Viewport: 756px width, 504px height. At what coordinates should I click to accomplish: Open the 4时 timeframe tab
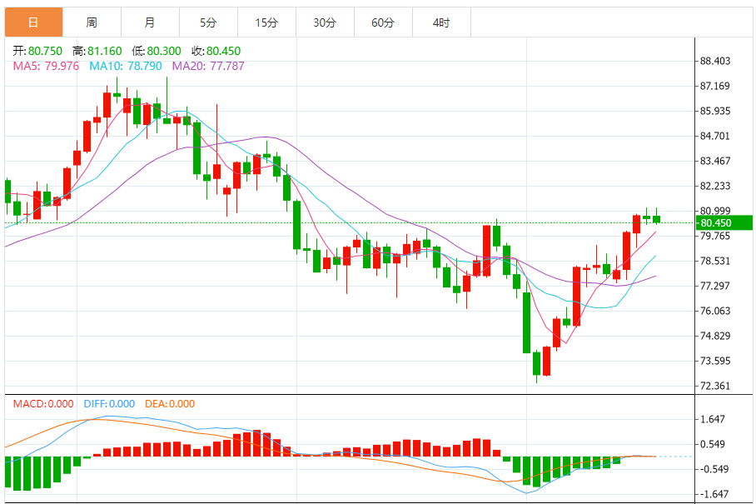point(441,22)
